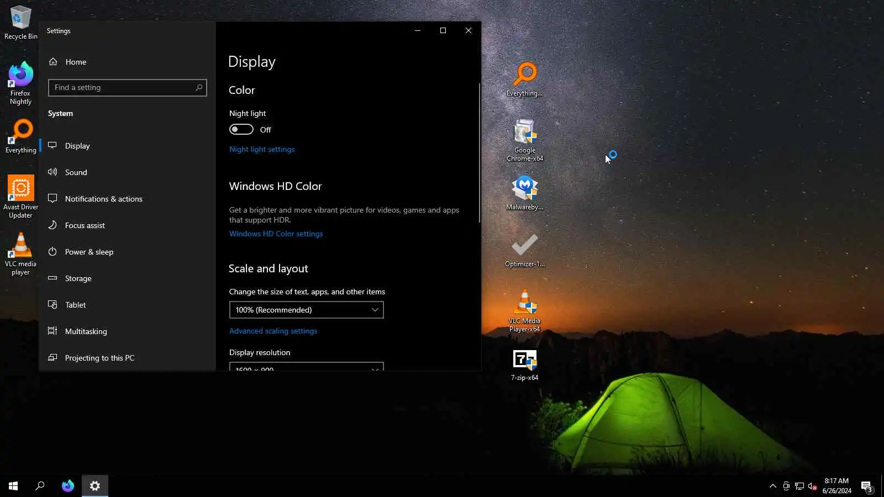Click the Display resolution label
884x497 pixels.
(x=260, y=352)
